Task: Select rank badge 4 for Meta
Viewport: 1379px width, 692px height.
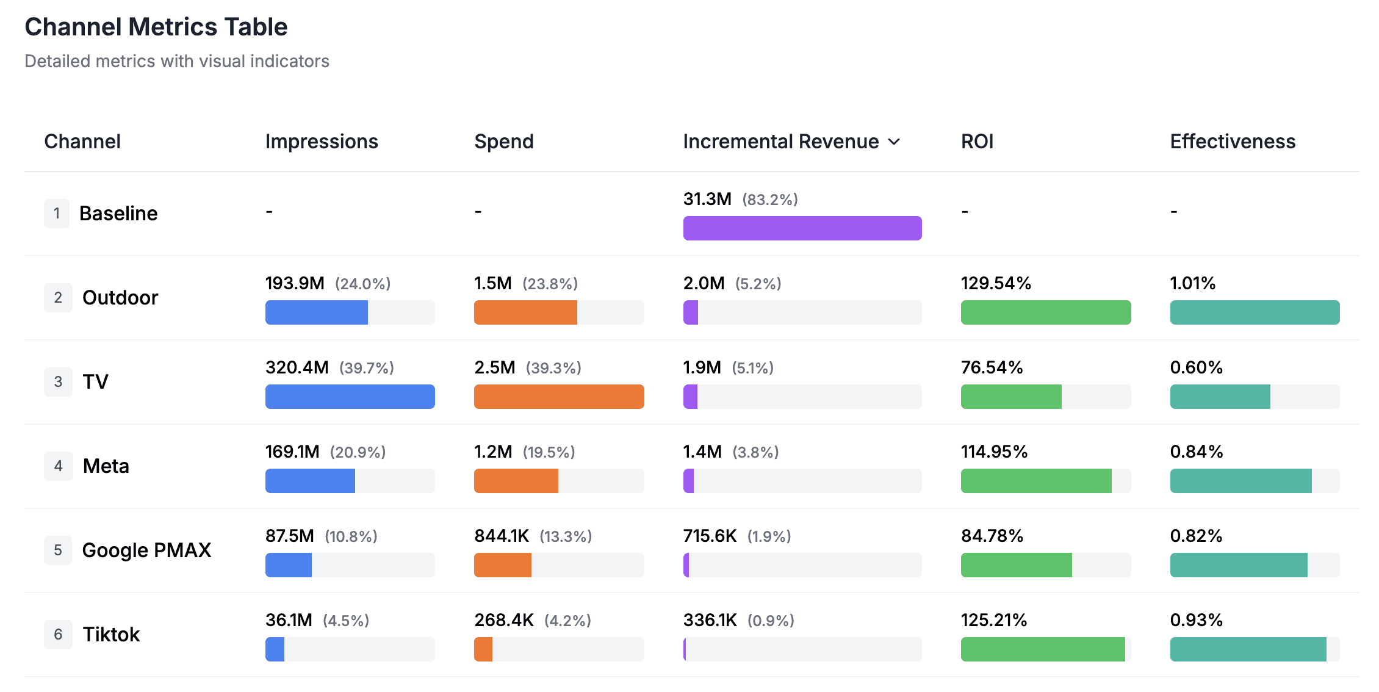Action: pos(58,466)
